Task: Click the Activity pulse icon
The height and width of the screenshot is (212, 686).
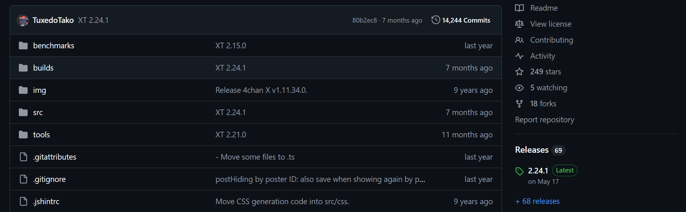Action: (519, 56)
